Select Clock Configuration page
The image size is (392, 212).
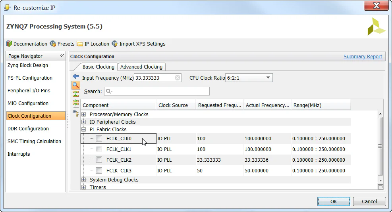click(36, 116)
